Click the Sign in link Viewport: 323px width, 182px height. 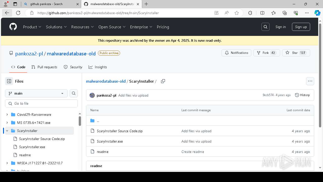281,27
